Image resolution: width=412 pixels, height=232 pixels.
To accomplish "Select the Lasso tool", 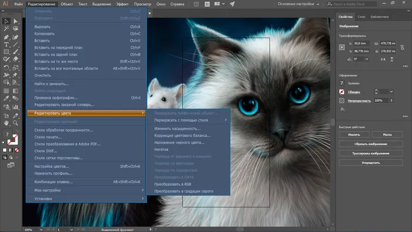I will pos(15,29).
